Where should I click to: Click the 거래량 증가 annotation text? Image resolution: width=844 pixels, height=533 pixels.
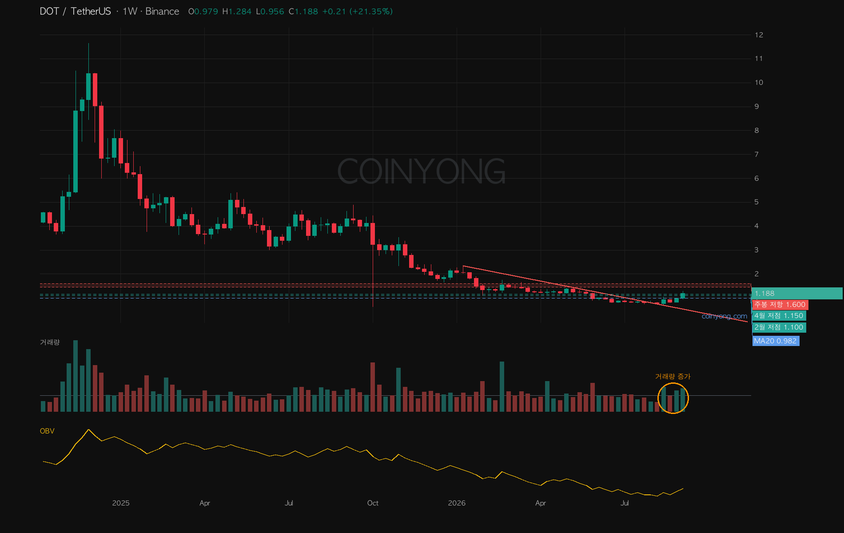coord(673,376)
